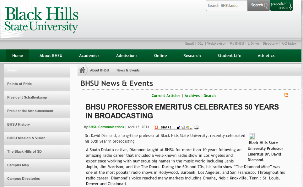The width and height of the screenshot is (303, 187).
Task: Select Points of Pride in sidebar
Action: (19, 84)
